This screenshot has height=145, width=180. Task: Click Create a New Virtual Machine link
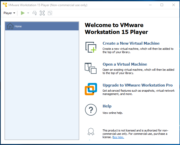[131, 43]
